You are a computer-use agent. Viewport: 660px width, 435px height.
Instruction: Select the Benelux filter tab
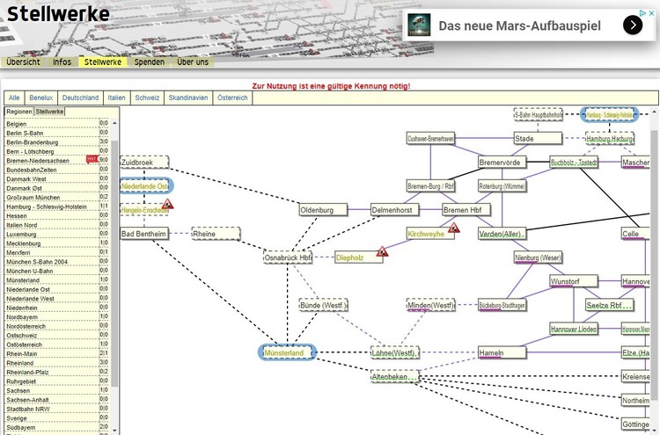[x=41, y=98]
